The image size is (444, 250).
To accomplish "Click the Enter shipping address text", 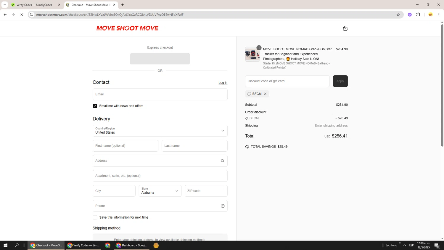I will pyautogui.click(x=331, y=126).
